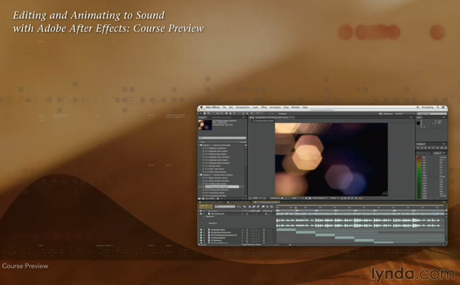
Task: Open Notification Center in the menu bar
Action: 443,107
